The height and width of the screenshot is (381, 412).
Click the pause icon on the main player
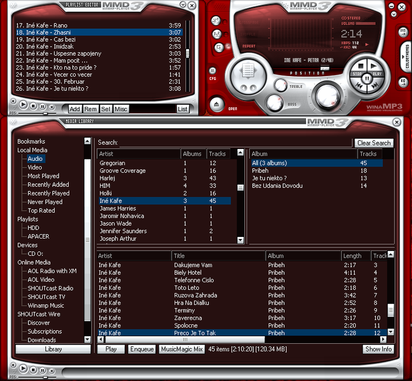(367, 78)
